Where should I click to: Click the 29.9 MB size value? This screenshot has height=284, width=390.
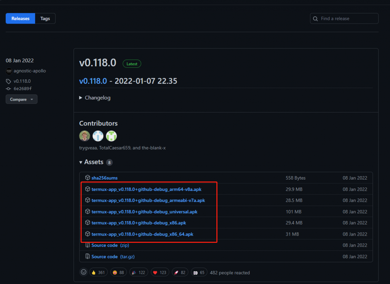click(294, 189)
